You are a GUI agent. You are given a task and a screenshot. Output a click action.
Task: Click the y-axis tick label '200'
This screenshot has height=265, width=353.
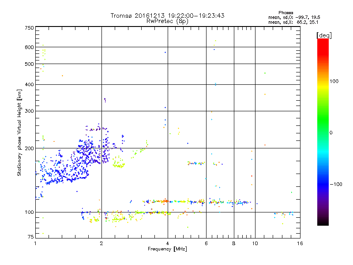[29, 148]
